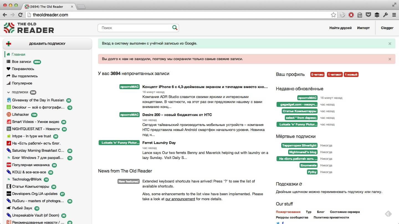Open Найти друзей link
Screen dimensions: 399x224
tap(340, 28)
